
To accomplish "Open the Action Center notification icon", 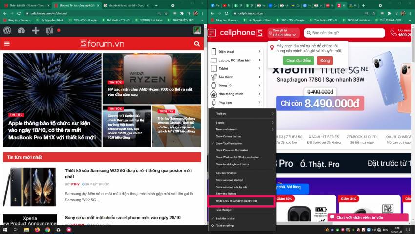I will 408,230.
